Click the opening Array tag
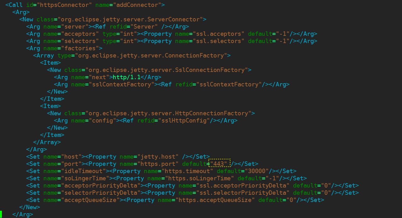The height and width of the screenshot is (218, 402). click(x=43, y=56)
